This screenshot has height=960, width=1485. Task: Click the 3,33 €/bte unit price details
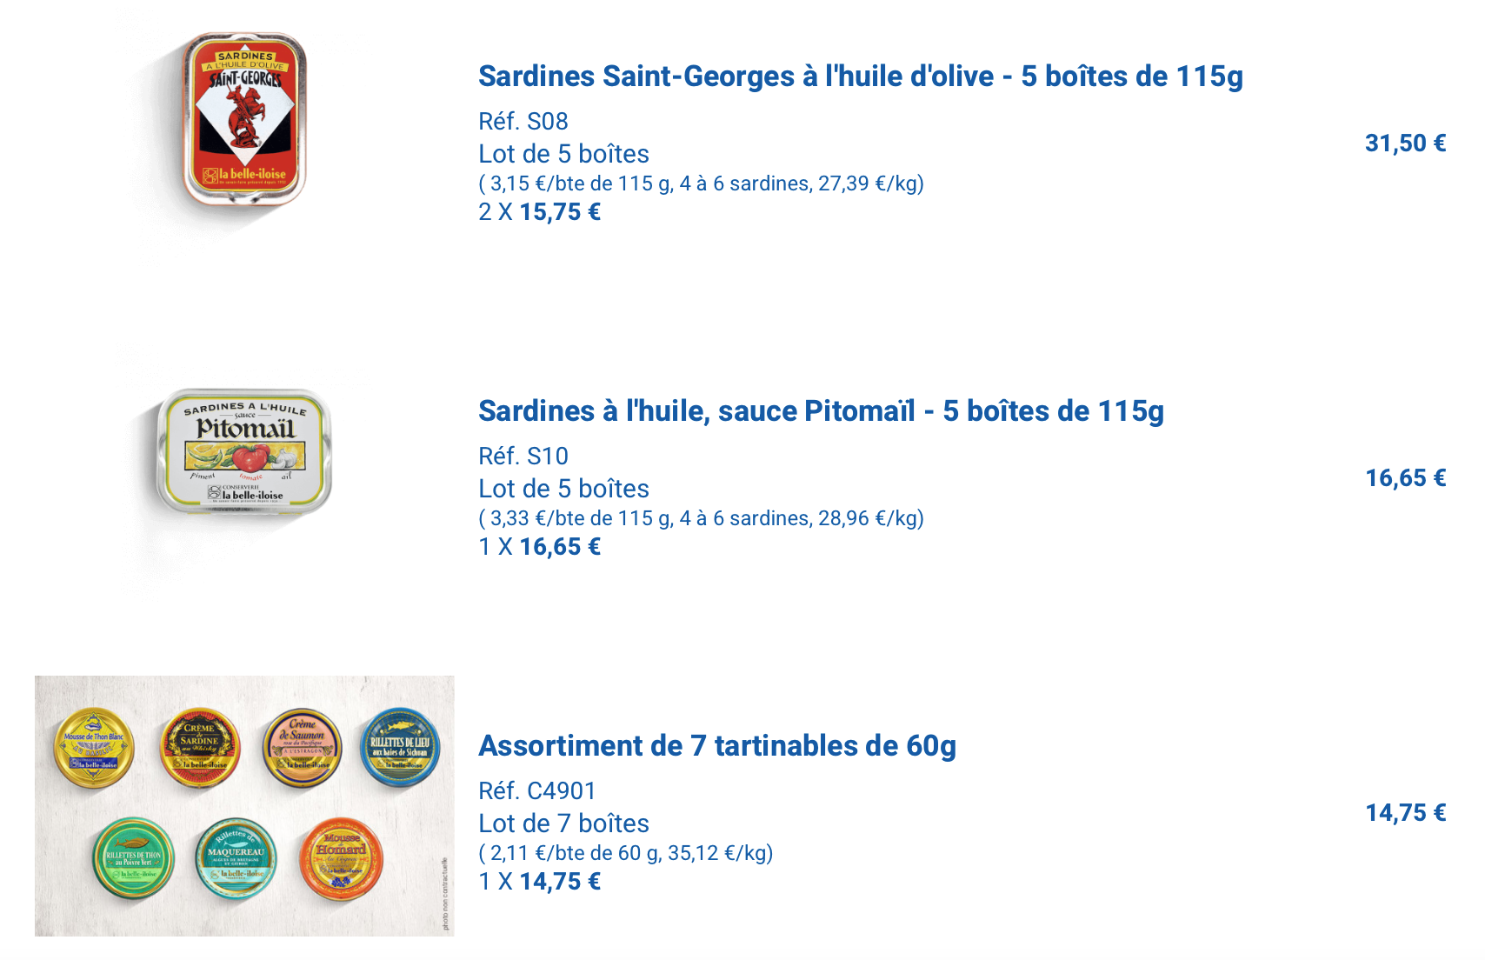[701, 518]
